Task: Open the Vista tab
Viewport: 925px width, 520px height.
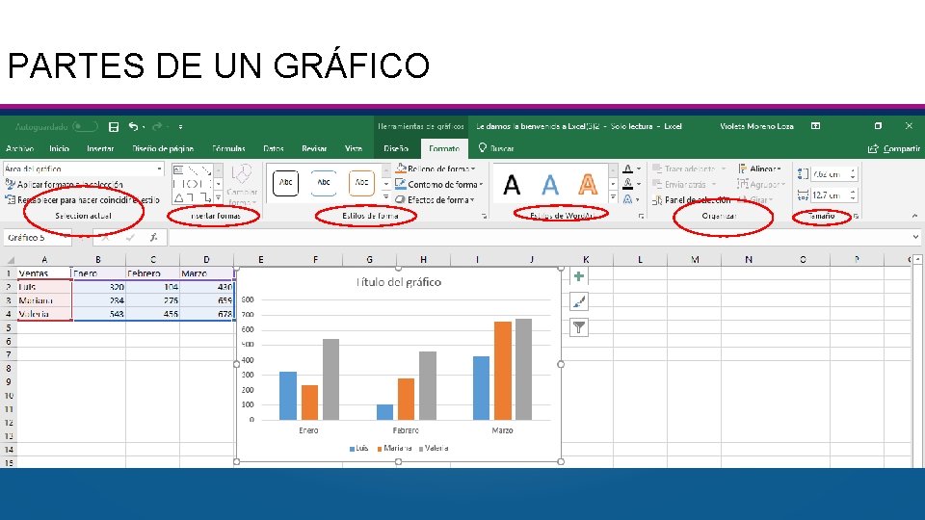Action: point(354,148)
